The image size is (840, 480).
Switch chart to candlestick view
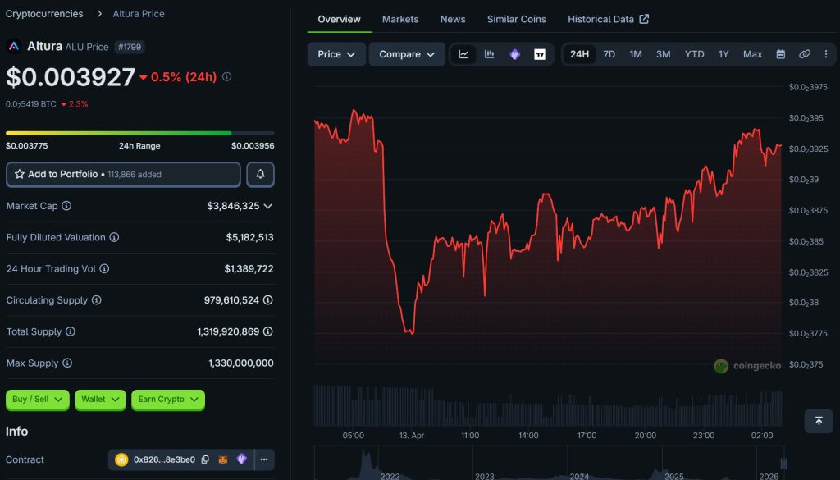click(x=490, y=53)
